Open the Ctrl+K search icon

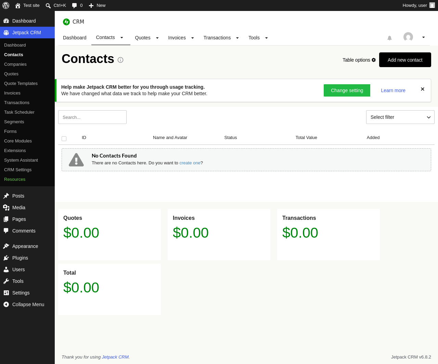click(48, 5)
